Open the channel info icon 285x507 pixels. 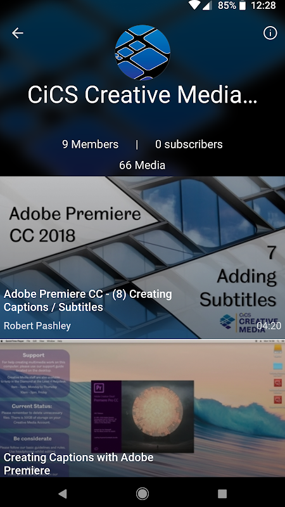point(270,33)
